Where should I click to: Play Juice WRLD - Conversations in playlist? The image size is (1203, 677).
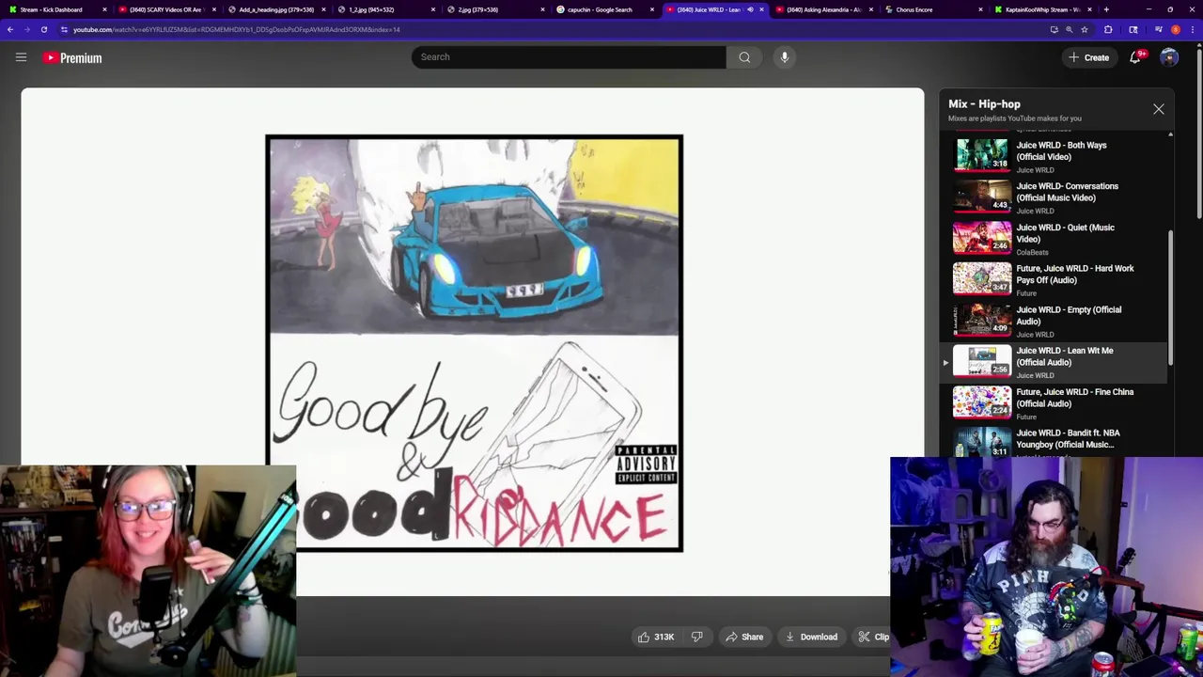pyautogui.click(x=1055, y=197)
